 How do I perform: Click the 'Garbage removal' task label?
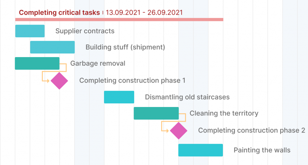[98, 63]
